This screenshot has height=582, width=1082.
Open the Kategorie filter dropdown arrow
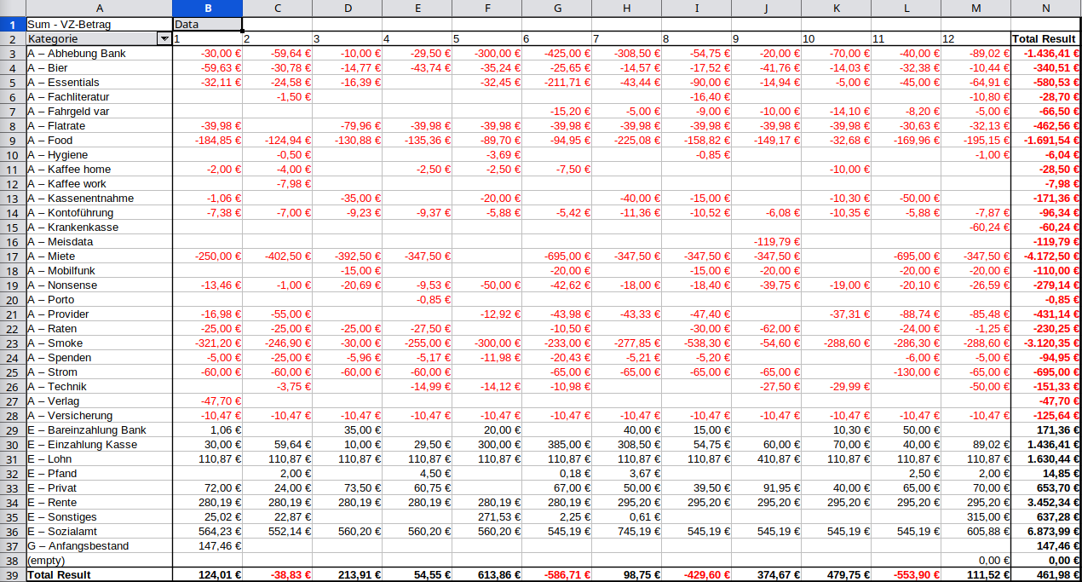coord(164,39)
